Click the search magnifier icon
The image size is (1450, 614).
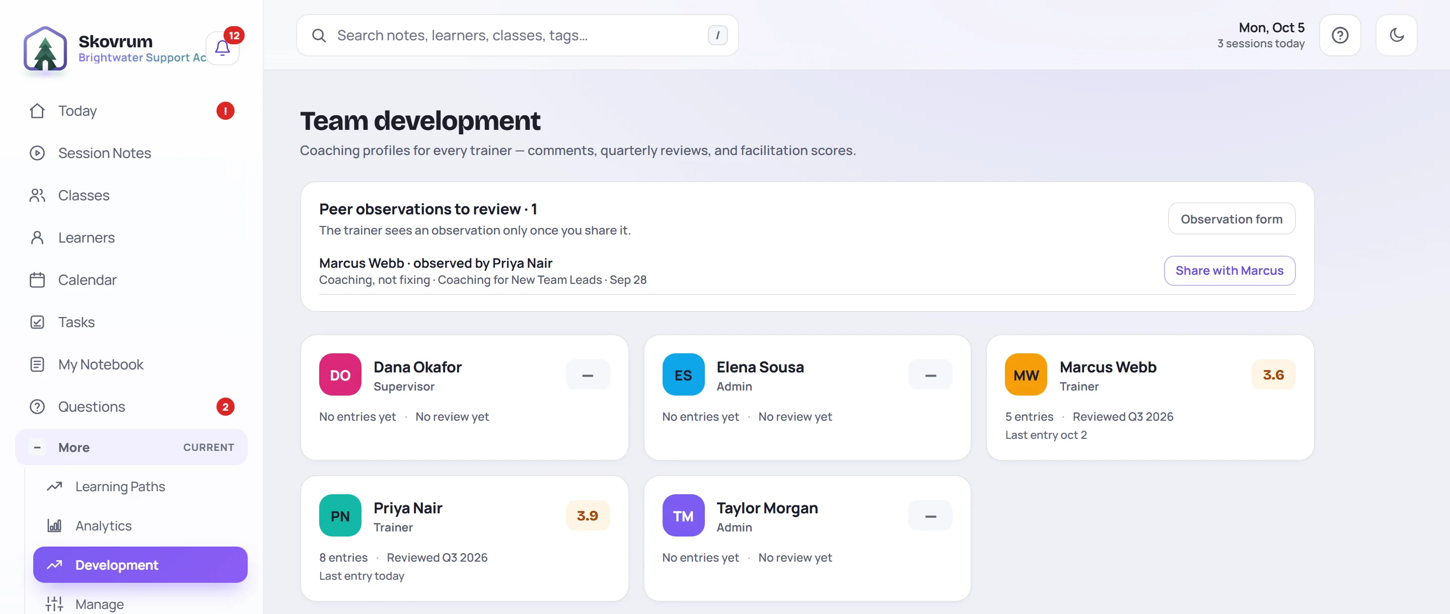tap(319, 35)
